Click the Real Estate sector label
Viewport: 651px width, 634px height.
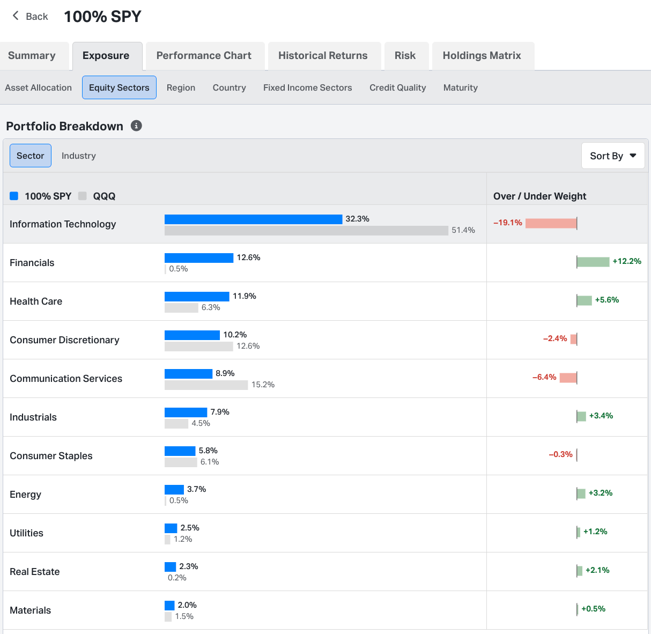tap(35, 572)
